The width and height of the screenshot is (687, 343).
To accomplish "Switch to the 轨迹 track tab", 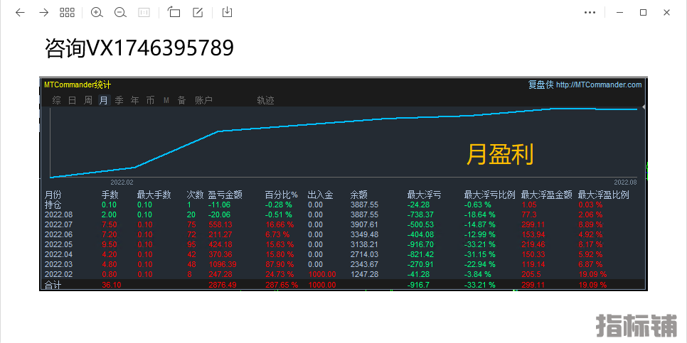I will tap(265, 101).
